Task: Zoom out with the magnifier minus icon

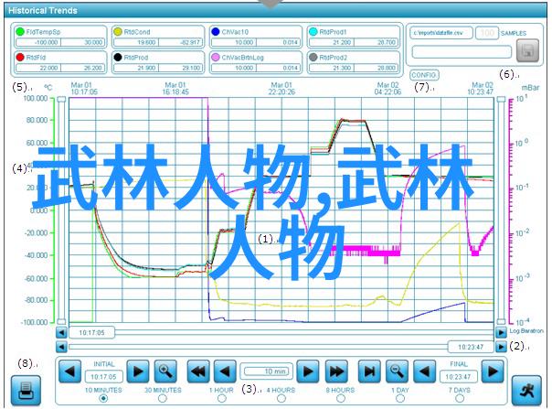Action: [398, 371]
